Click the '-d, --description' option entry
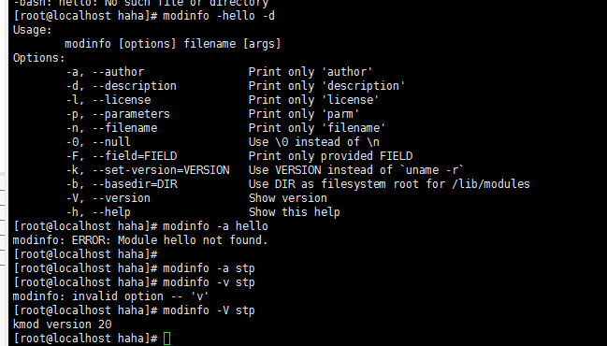Viewport: 607px width, 346px height. click(122, 86)
